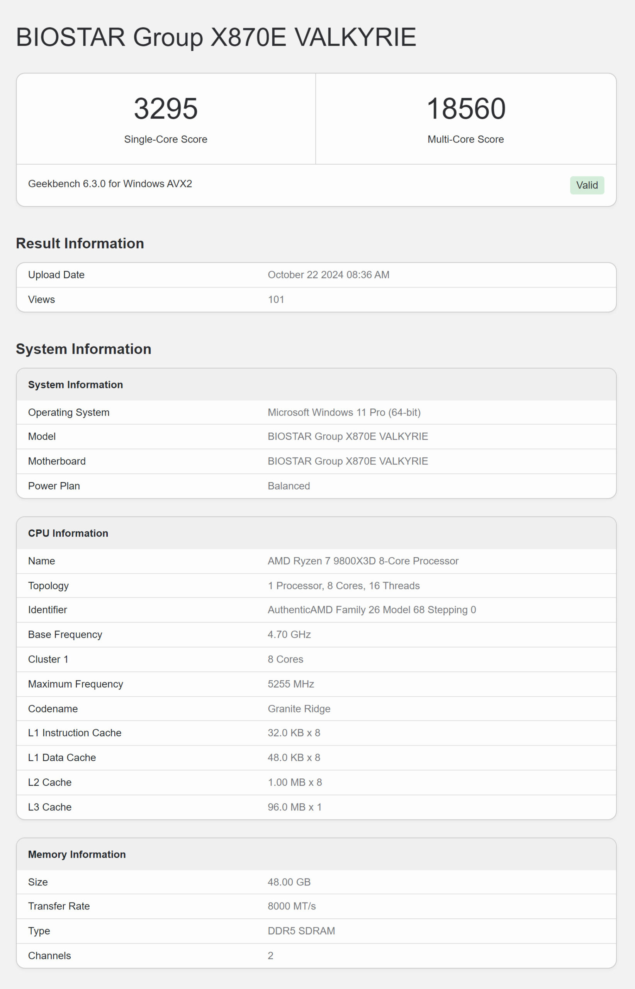Click the Codename value Granite Ridge
Viewport: 635px width, 989px height.
(x=299, y=709)
